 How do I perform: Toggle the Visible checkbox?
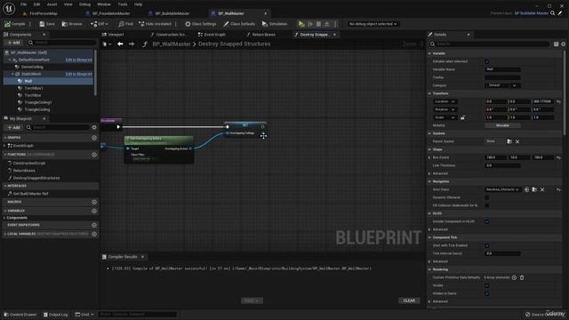[487, 285]
